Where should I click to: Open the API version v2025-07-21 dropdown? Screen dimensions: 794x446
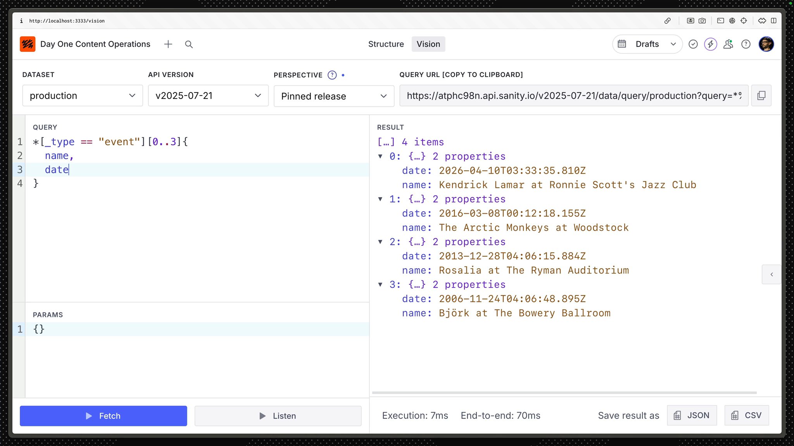click(208, 96)
